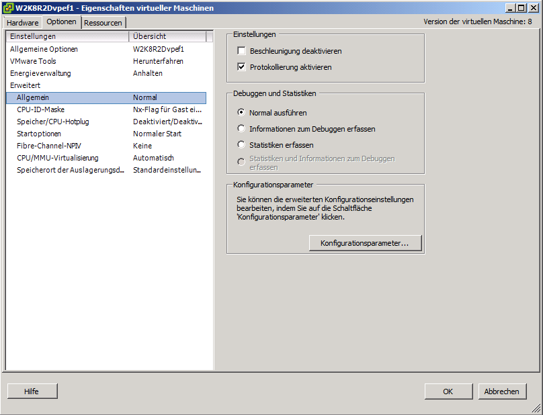Click the VMware icon in the title bar
This screenshot has width=543, height=415.
click(8, 7)
